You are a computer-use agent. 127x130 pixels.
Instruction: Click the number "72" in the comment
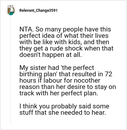(109, 74)
